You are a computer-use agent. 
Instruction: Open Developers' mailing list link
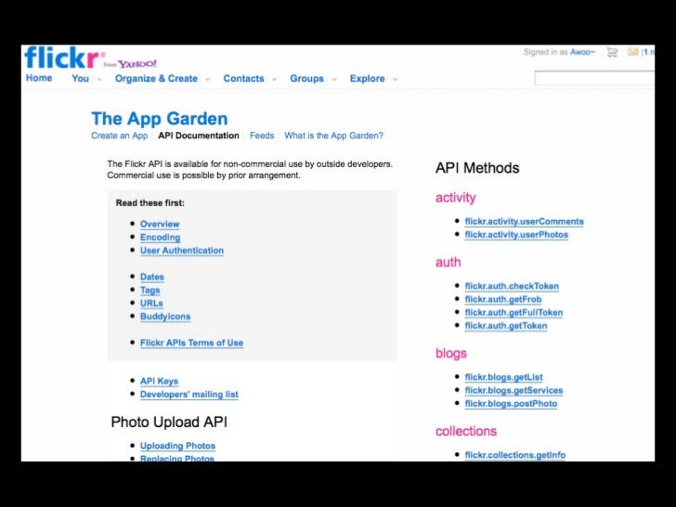tap(189, 395)
